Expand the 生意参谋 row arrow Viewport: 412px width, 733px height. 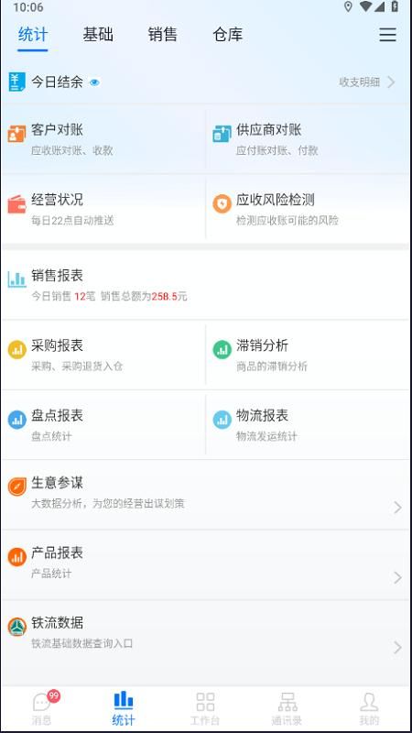click(x=397, y=508)
